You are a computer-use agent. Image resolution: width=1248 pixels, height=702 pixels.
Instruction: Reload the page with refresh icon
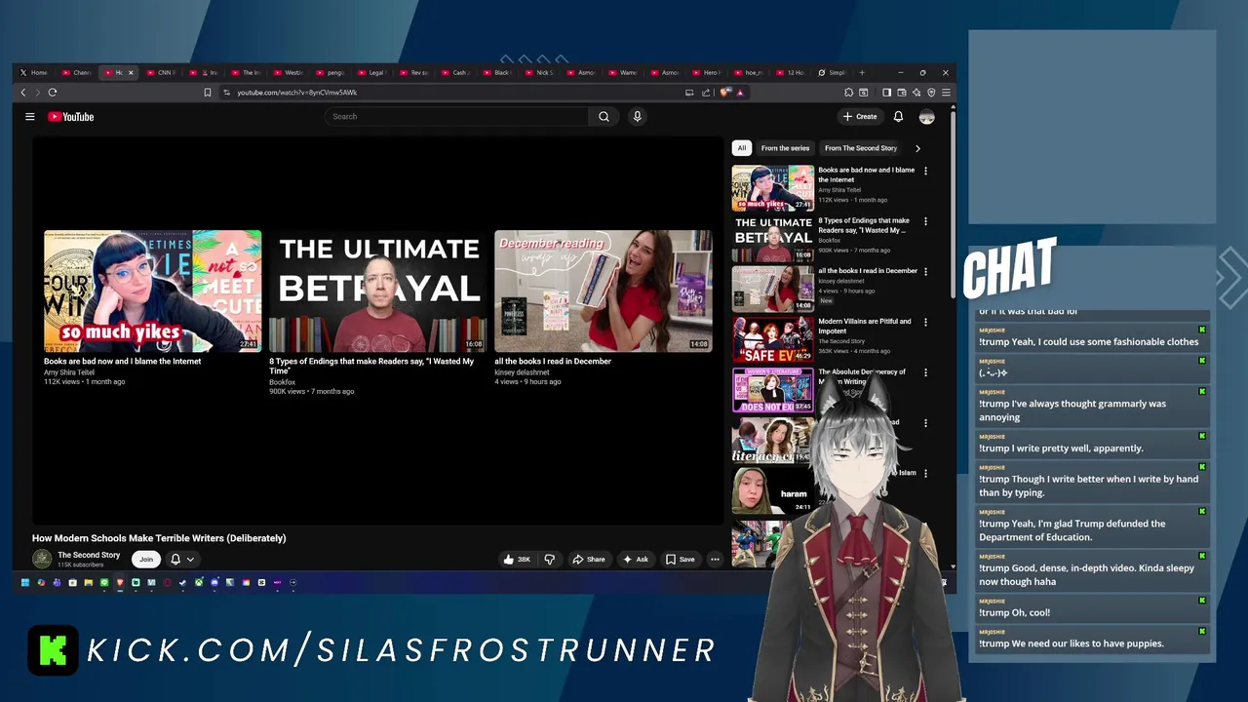tap(53, 93)
